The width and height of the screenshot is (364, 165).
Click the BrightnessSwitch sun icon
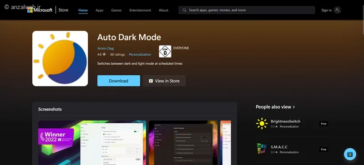(x=262, y=124)
